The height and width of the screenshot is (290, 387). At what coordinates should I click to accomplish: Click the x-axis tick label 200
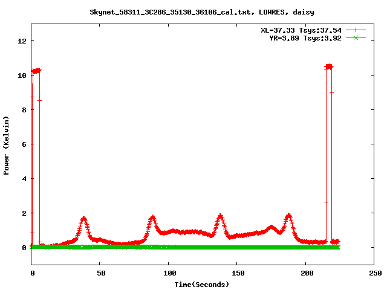point(307,273)
